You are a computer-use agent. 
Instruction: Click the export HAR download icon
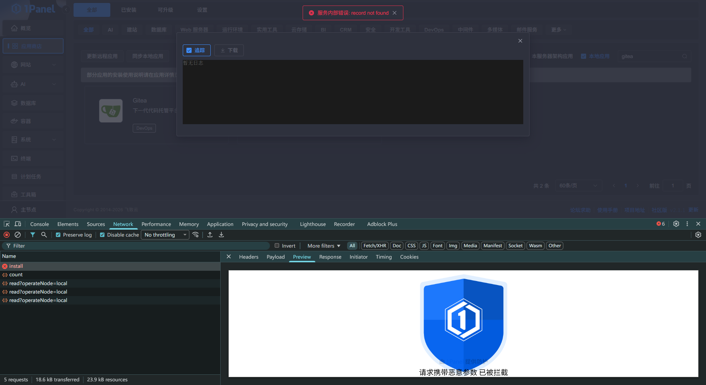tap(221, 235)
